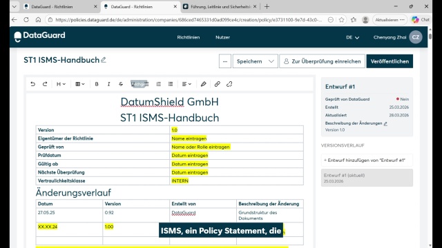
Task: Reload the current page
Action: 26,20
